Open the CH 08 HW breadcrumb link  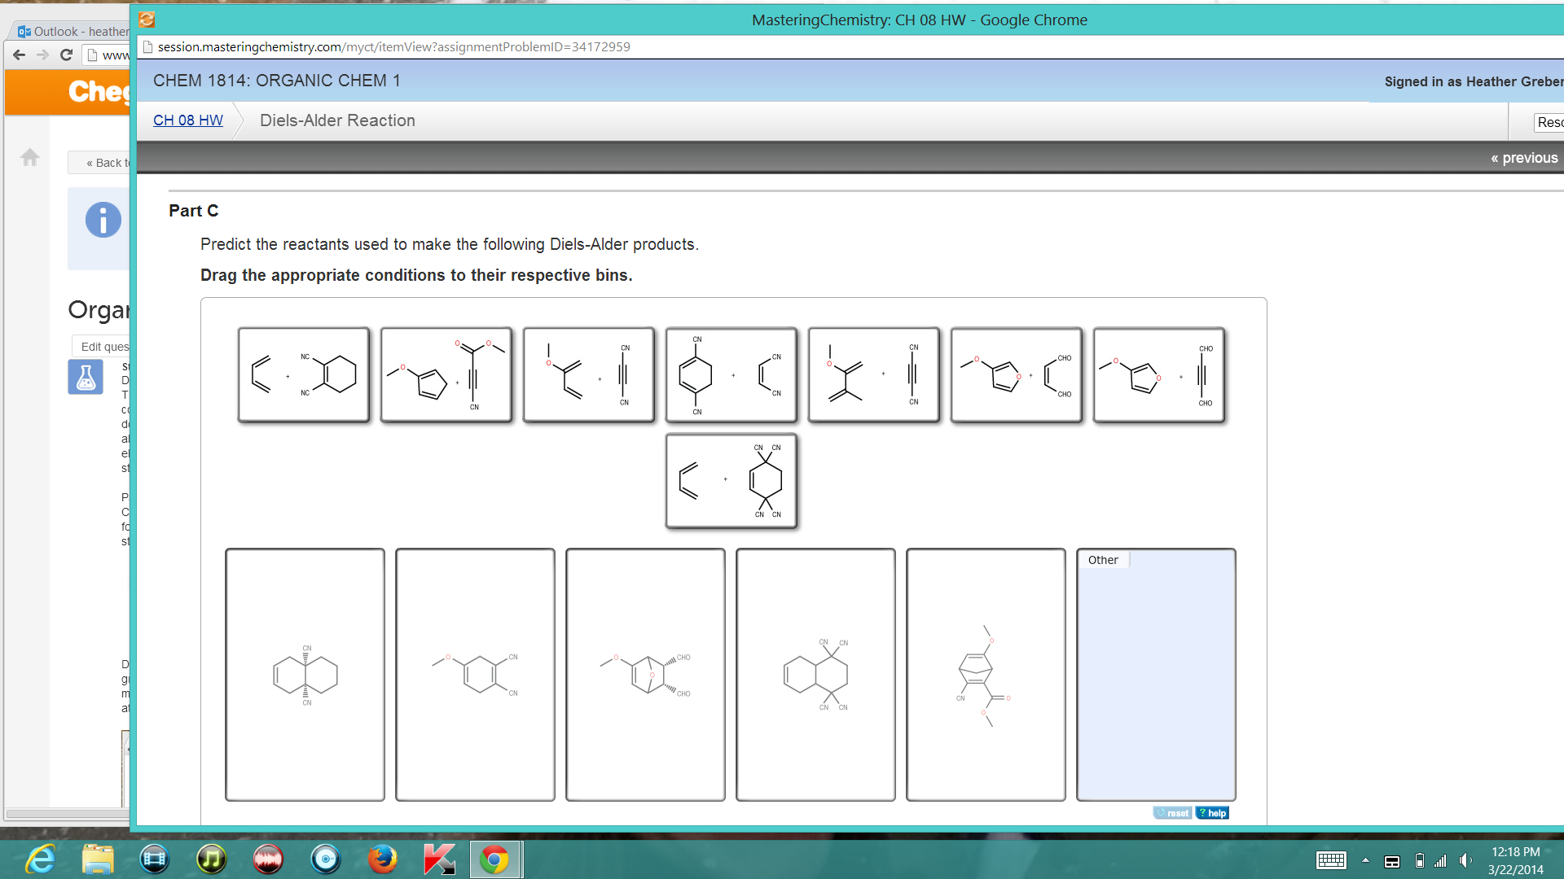tap(187, 120)
